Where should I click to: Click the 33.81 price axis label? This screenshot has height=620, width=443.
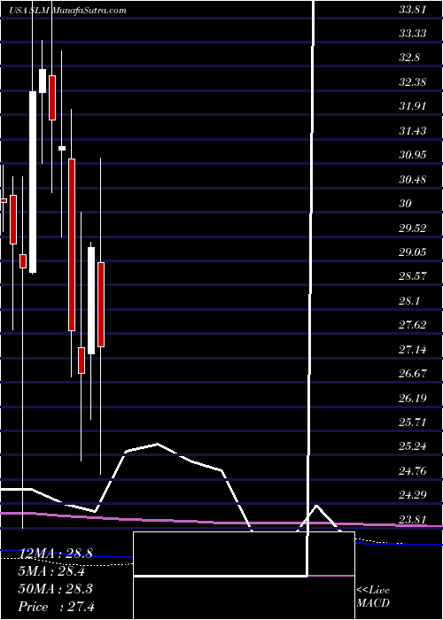click(x=413, y=10)
